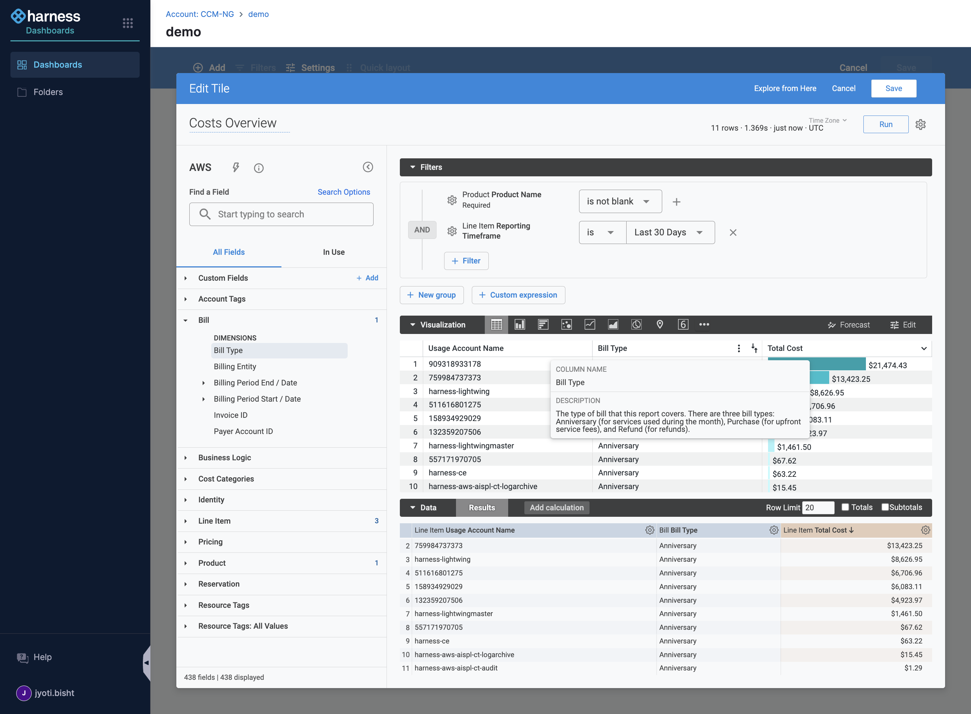Expand the Account Tags group
971x714 pixels.
[186, 299]
